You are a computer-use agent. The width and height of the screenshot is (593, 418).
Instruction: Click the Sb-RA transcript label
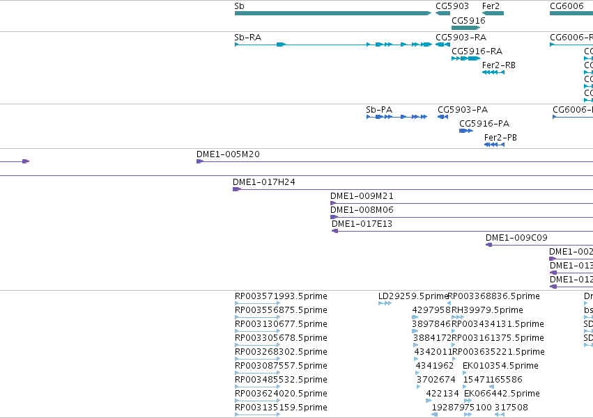point(247,38)
